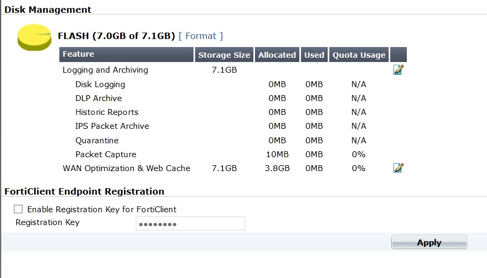Select the IPS Packet Archive entry
Image resolution: width=487 pixels, height=278 pixels.
(112, 126)
